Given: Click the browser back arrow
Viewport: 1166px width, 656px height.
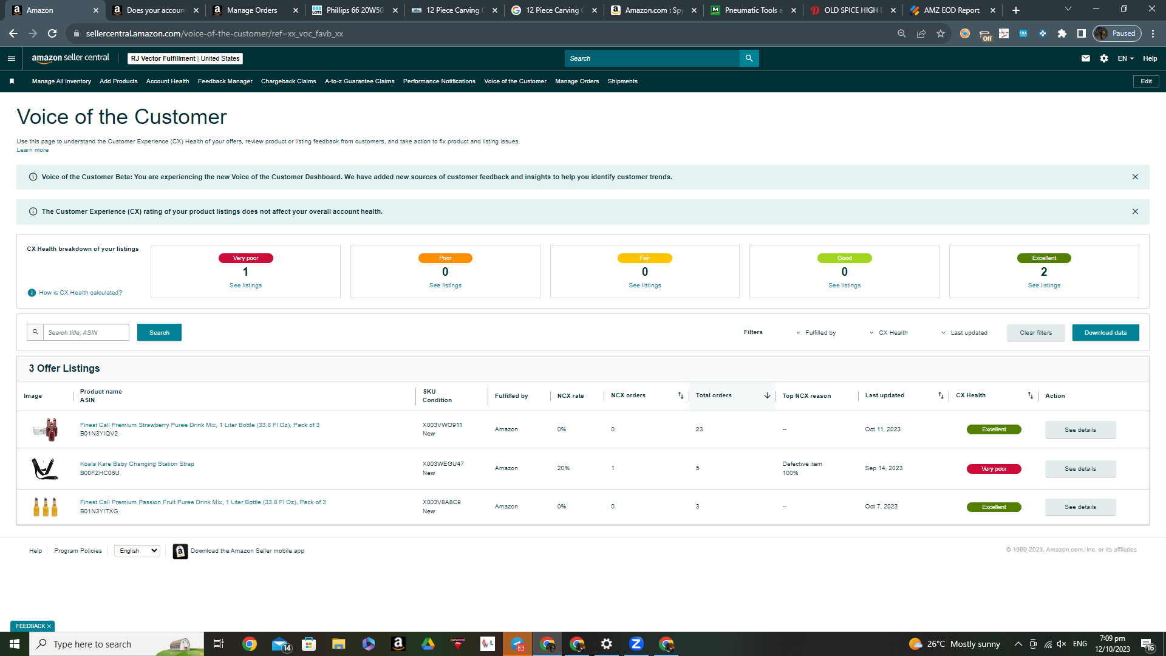Looking at the screenshot, I should (13, 33).
